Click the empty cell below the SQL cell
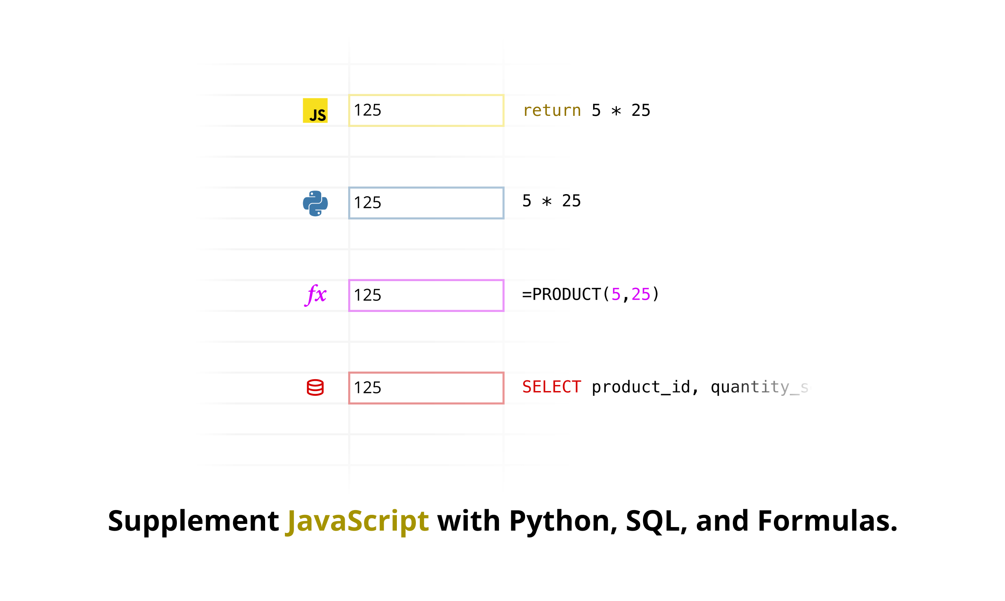The image size is (1005, 601). [x=426, y=419]
